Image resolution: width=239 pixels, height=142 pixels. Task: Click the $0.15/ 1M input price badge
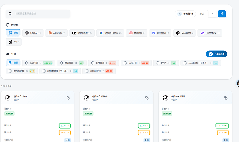coord(222,126)
